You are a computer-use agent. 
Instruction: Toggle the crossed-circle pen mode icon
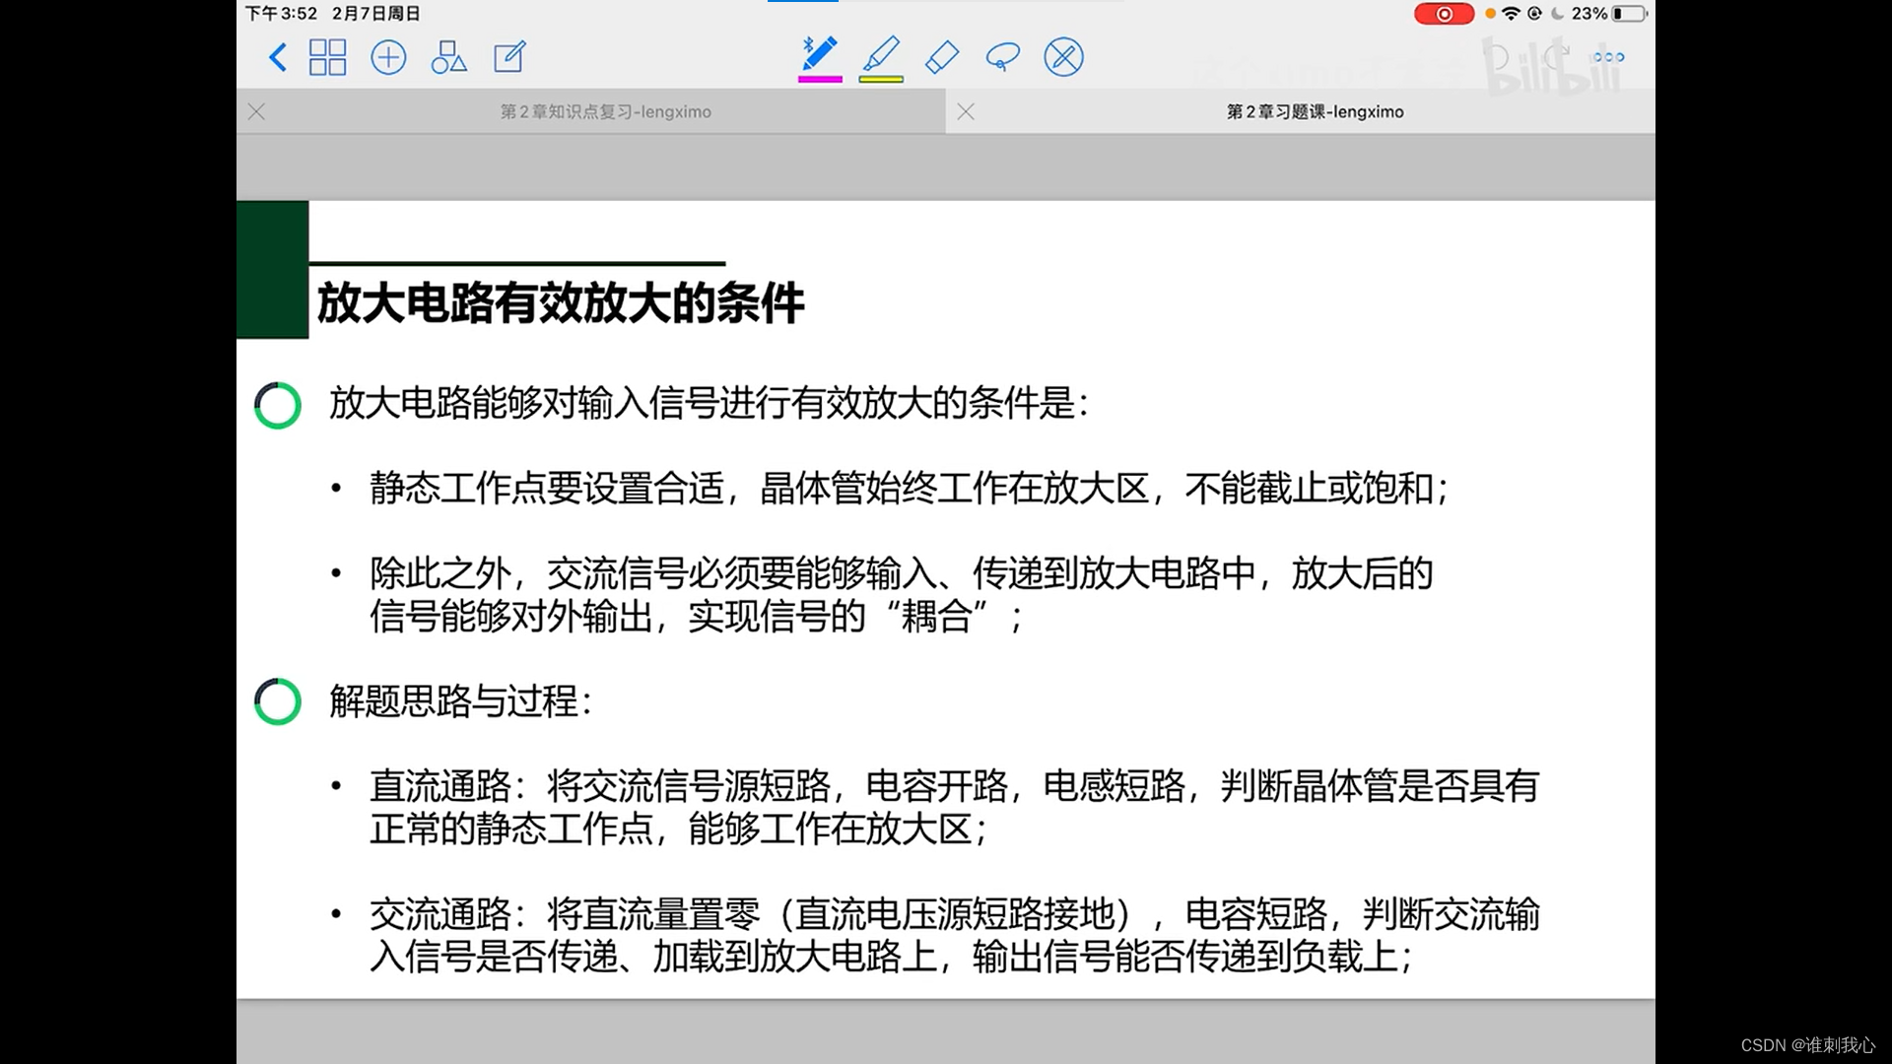coord(1063,57)
